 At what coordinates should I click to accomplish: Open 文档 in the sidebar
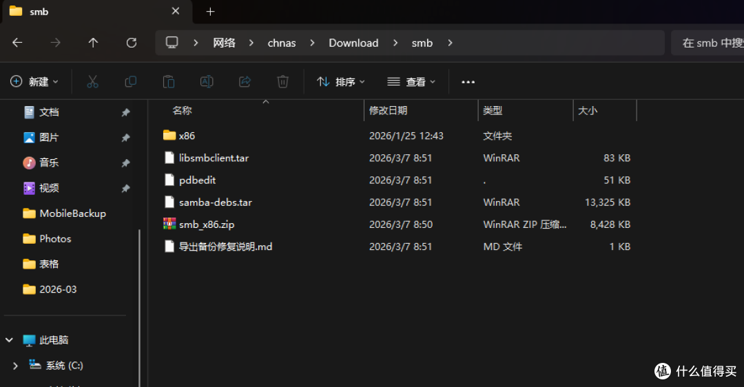tap(49, 112)
